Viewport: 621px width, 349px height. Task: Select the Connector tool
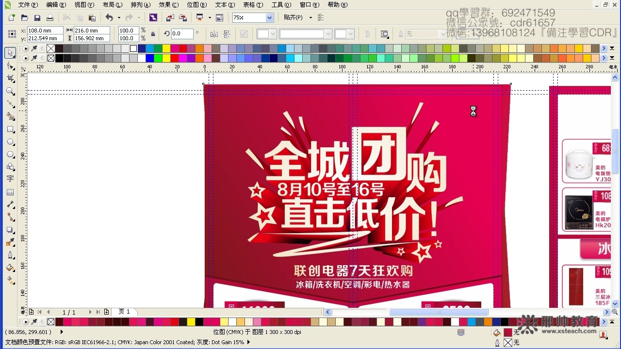click(10, 217)
